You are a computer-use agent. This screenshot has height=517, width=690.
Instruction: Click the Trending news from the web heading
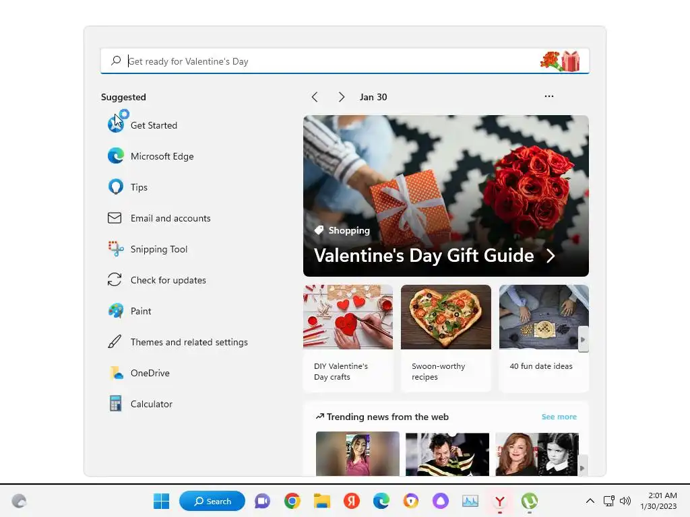382,417
